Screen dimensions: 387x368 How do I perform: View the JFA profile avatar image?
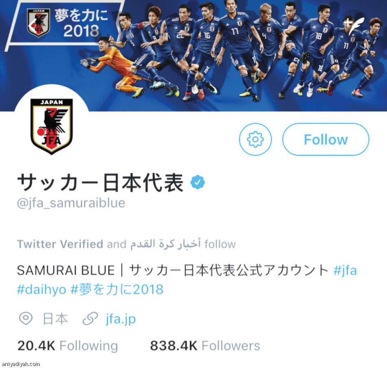point(52,126)
